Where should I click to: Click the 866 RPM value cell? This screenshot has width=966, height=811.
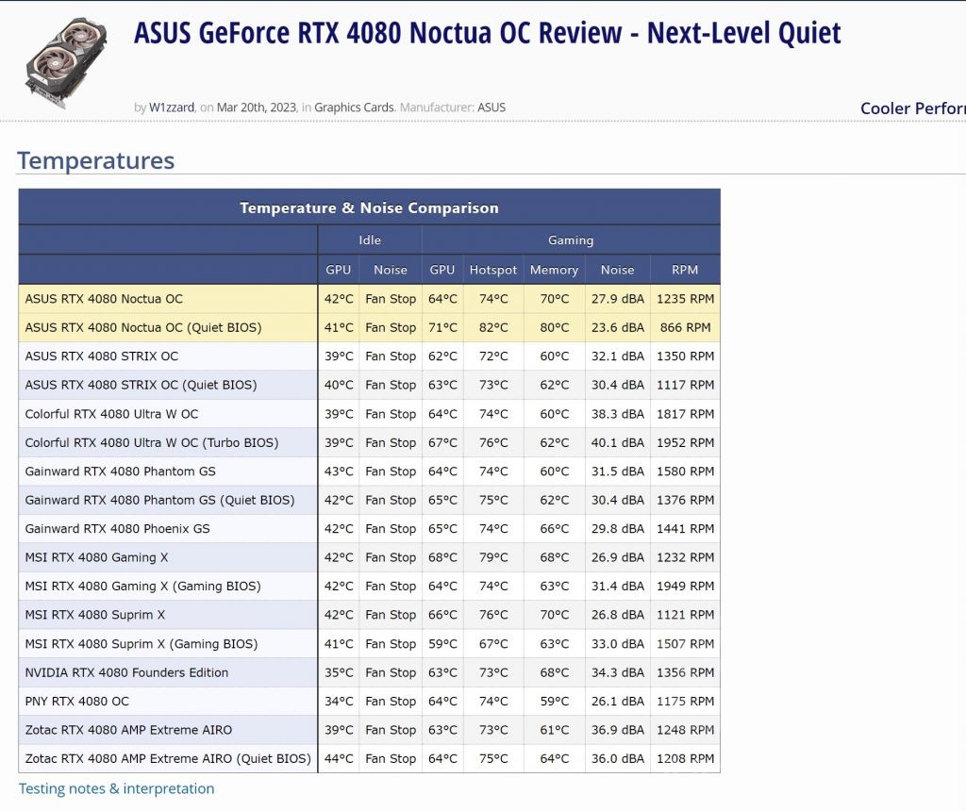point(685,327)
